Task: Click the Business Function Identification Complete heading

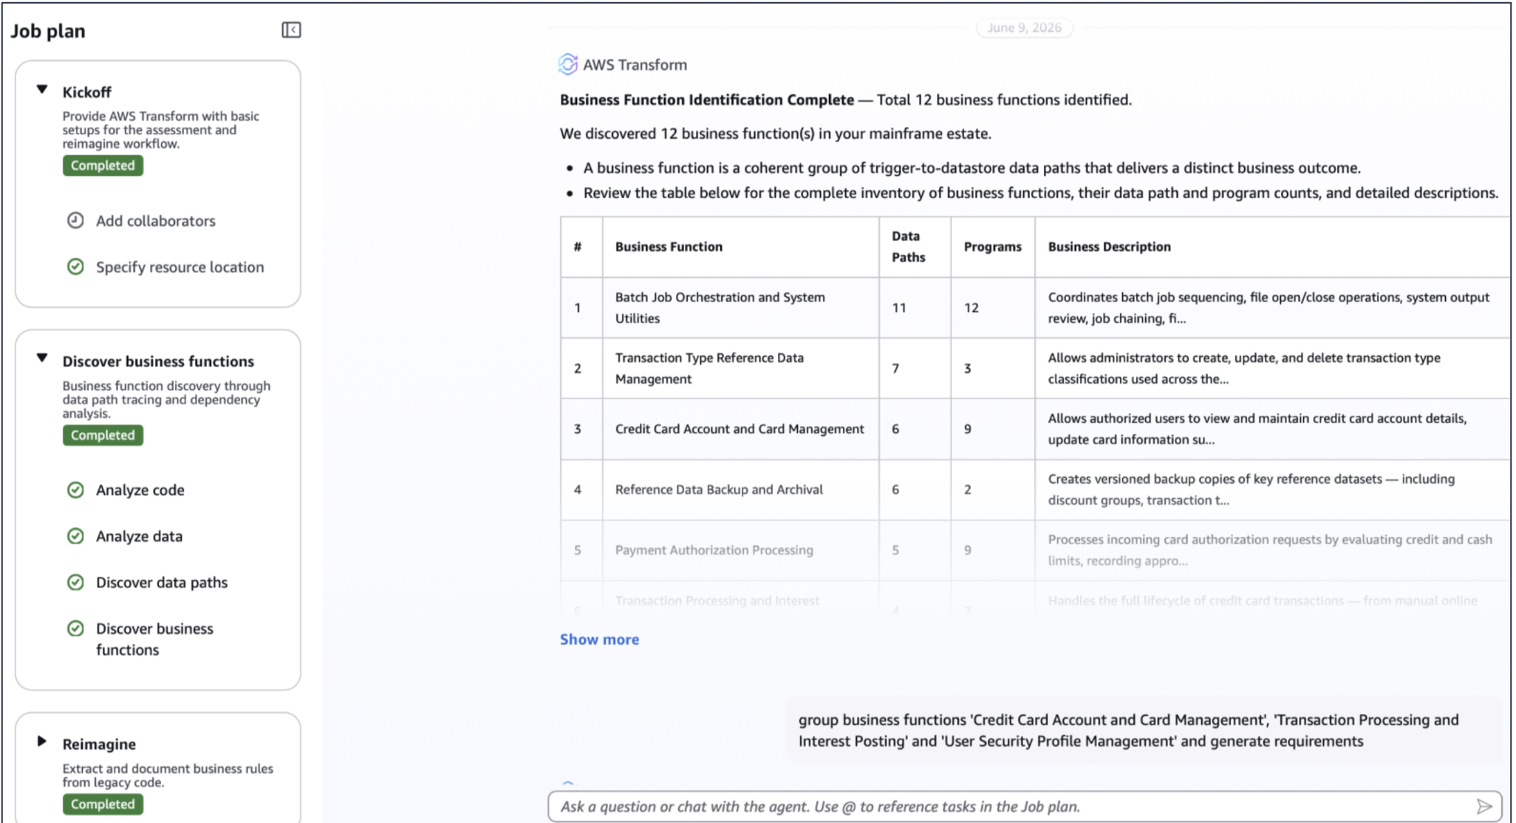Action: [x=706, y=100]
